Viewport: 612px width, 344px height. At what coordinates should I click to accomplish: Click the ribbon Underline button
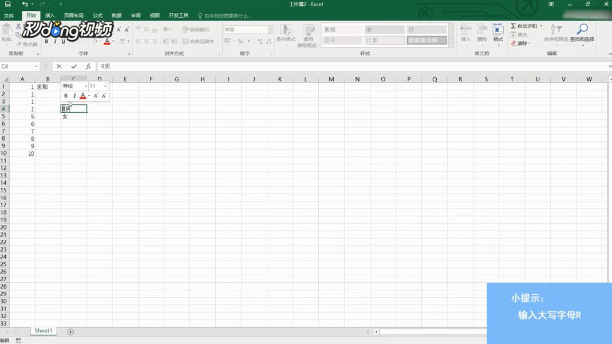63,41
